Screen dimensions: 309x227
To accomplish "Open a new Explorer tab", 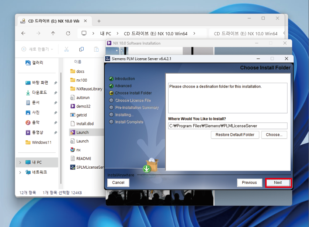I will tap(99, 21).
